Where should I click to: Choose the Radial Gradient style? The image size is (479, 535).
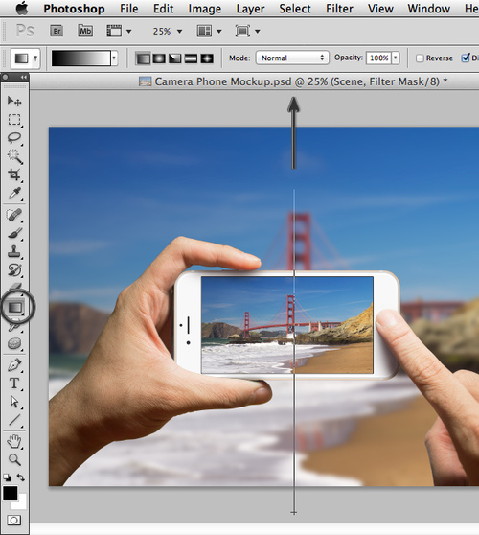point(159,58)
